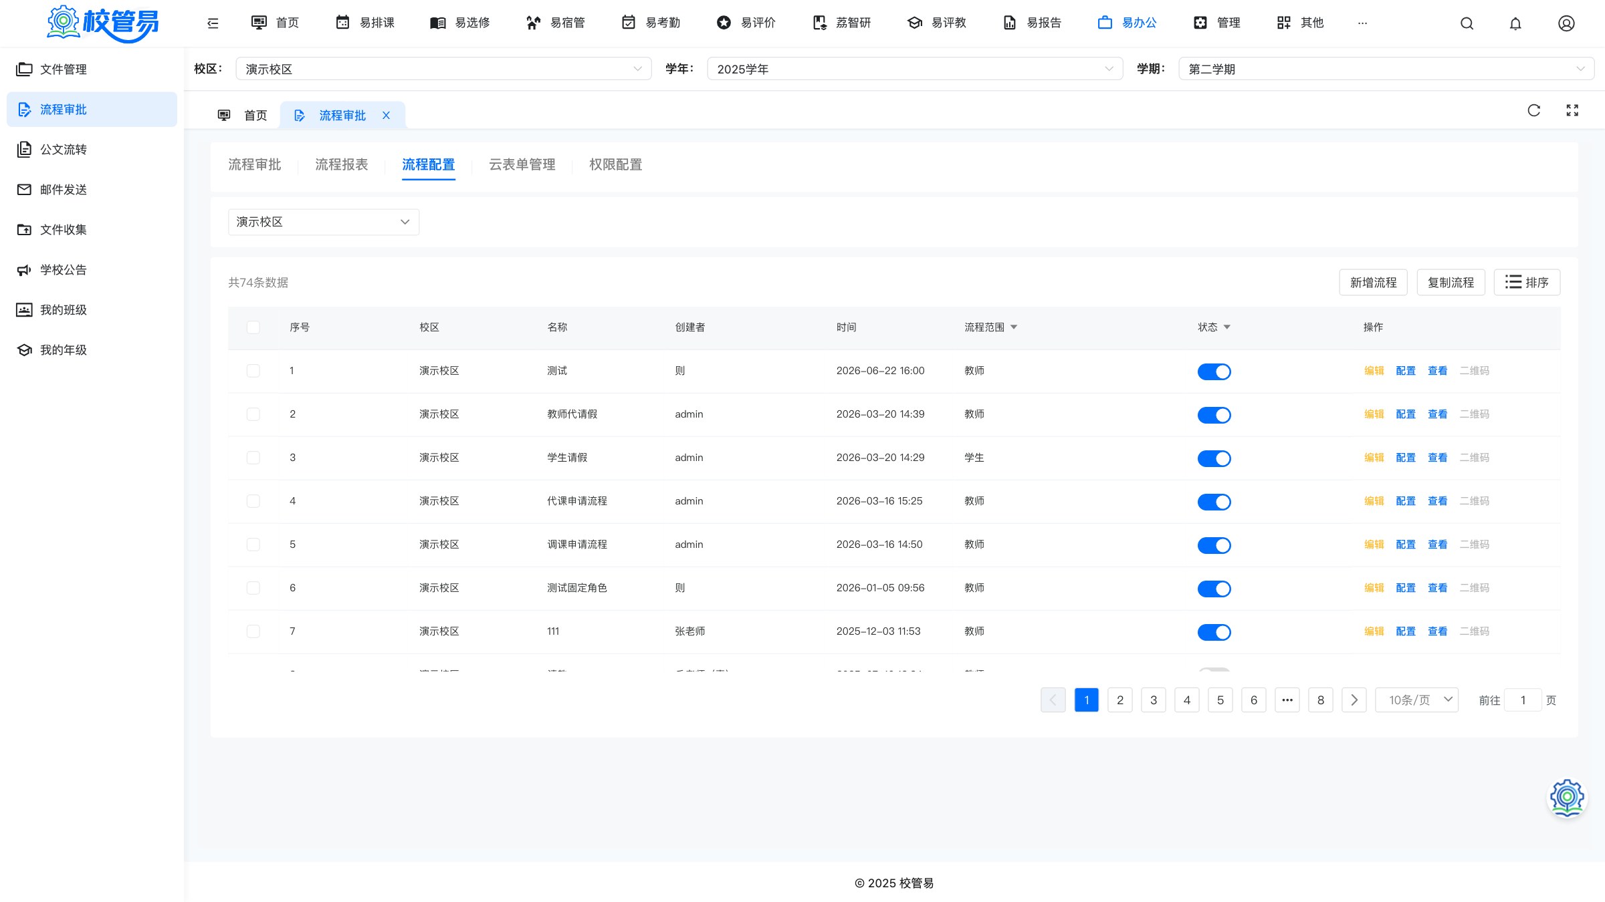Viewport: 1605px width, 902px height.
Task: Open the 易办公 briefcase icon
Action: pyautogui.click(x=1105, y=23)
